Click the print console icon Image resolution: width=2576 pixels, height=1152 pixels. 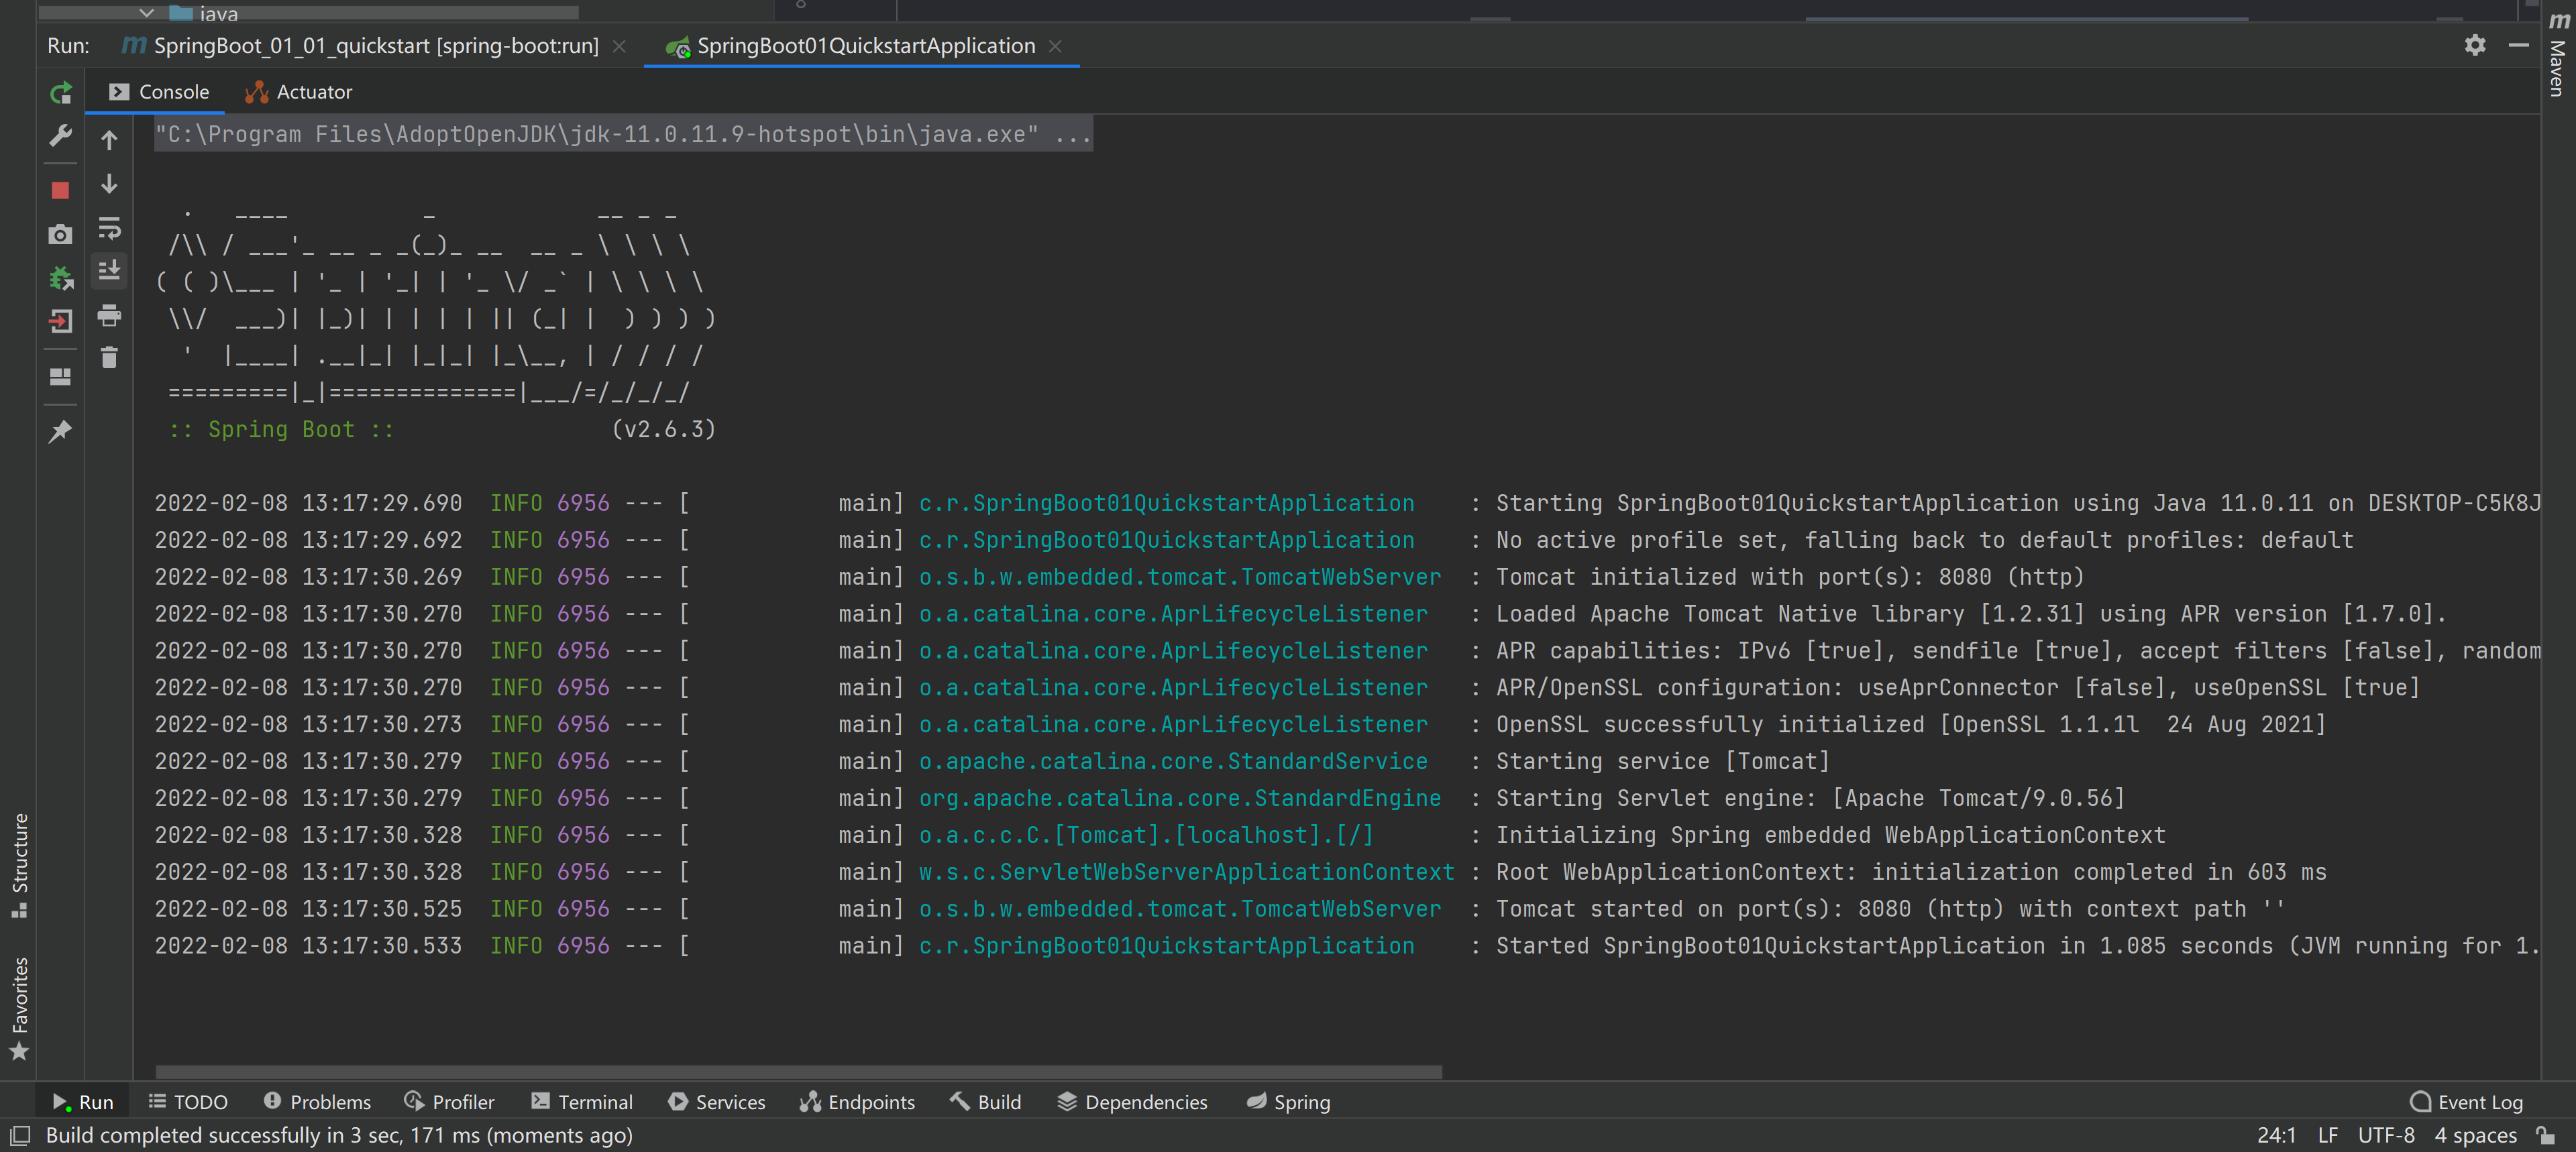click(x=110, y=316)
